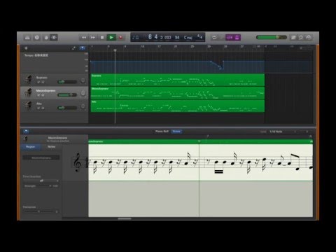Click the MezzoSoprano track pan knob
The image size is (336, 252).
(x=83, y=93)
